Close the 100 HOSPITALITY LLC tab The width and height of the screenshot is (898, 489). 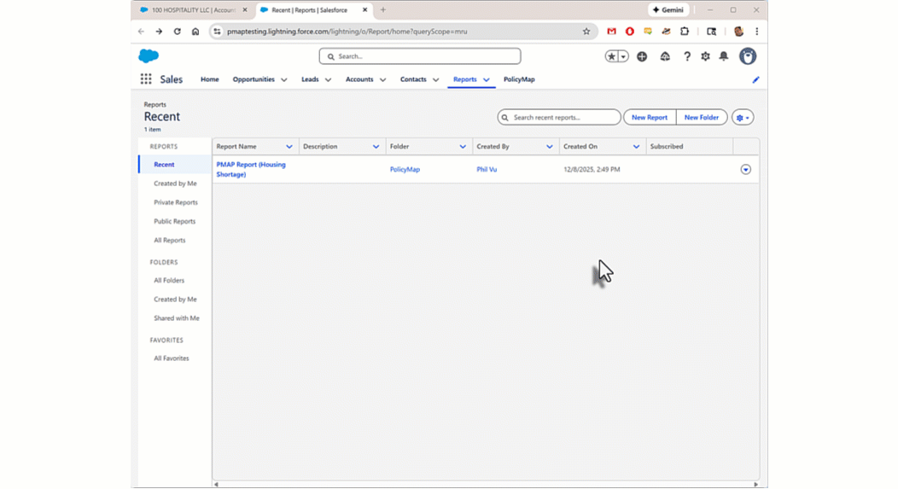click(x=244, y=9)
